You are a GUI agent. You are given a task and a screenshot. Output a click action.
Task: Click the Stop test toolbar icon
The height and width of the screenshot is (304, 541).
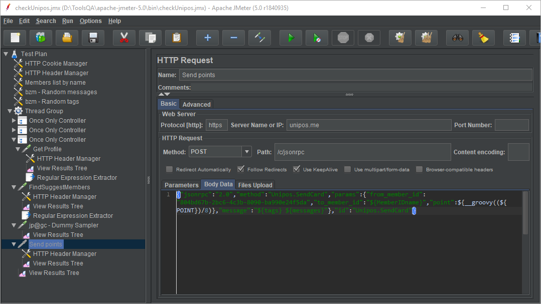click(x=343, y=38)
